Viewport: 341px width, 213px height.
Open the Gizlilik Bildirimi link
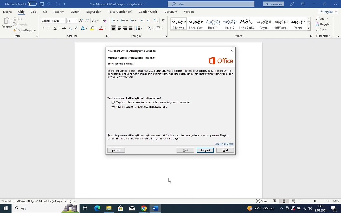(224, 144)
